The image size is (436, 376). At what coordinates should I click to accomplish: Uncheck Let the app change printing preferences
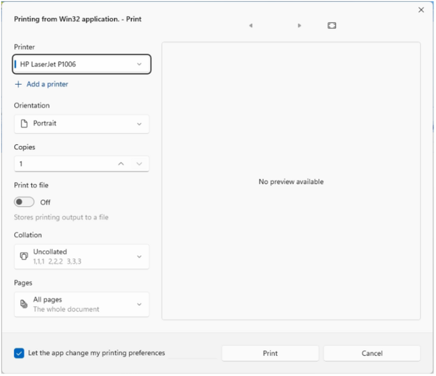pos(19,353)
